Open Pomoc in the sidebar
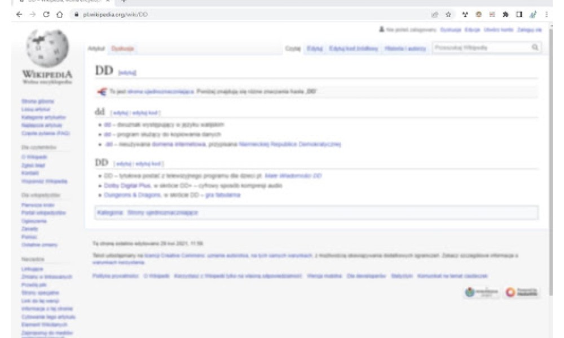564x338 pixels. [29, 237]
